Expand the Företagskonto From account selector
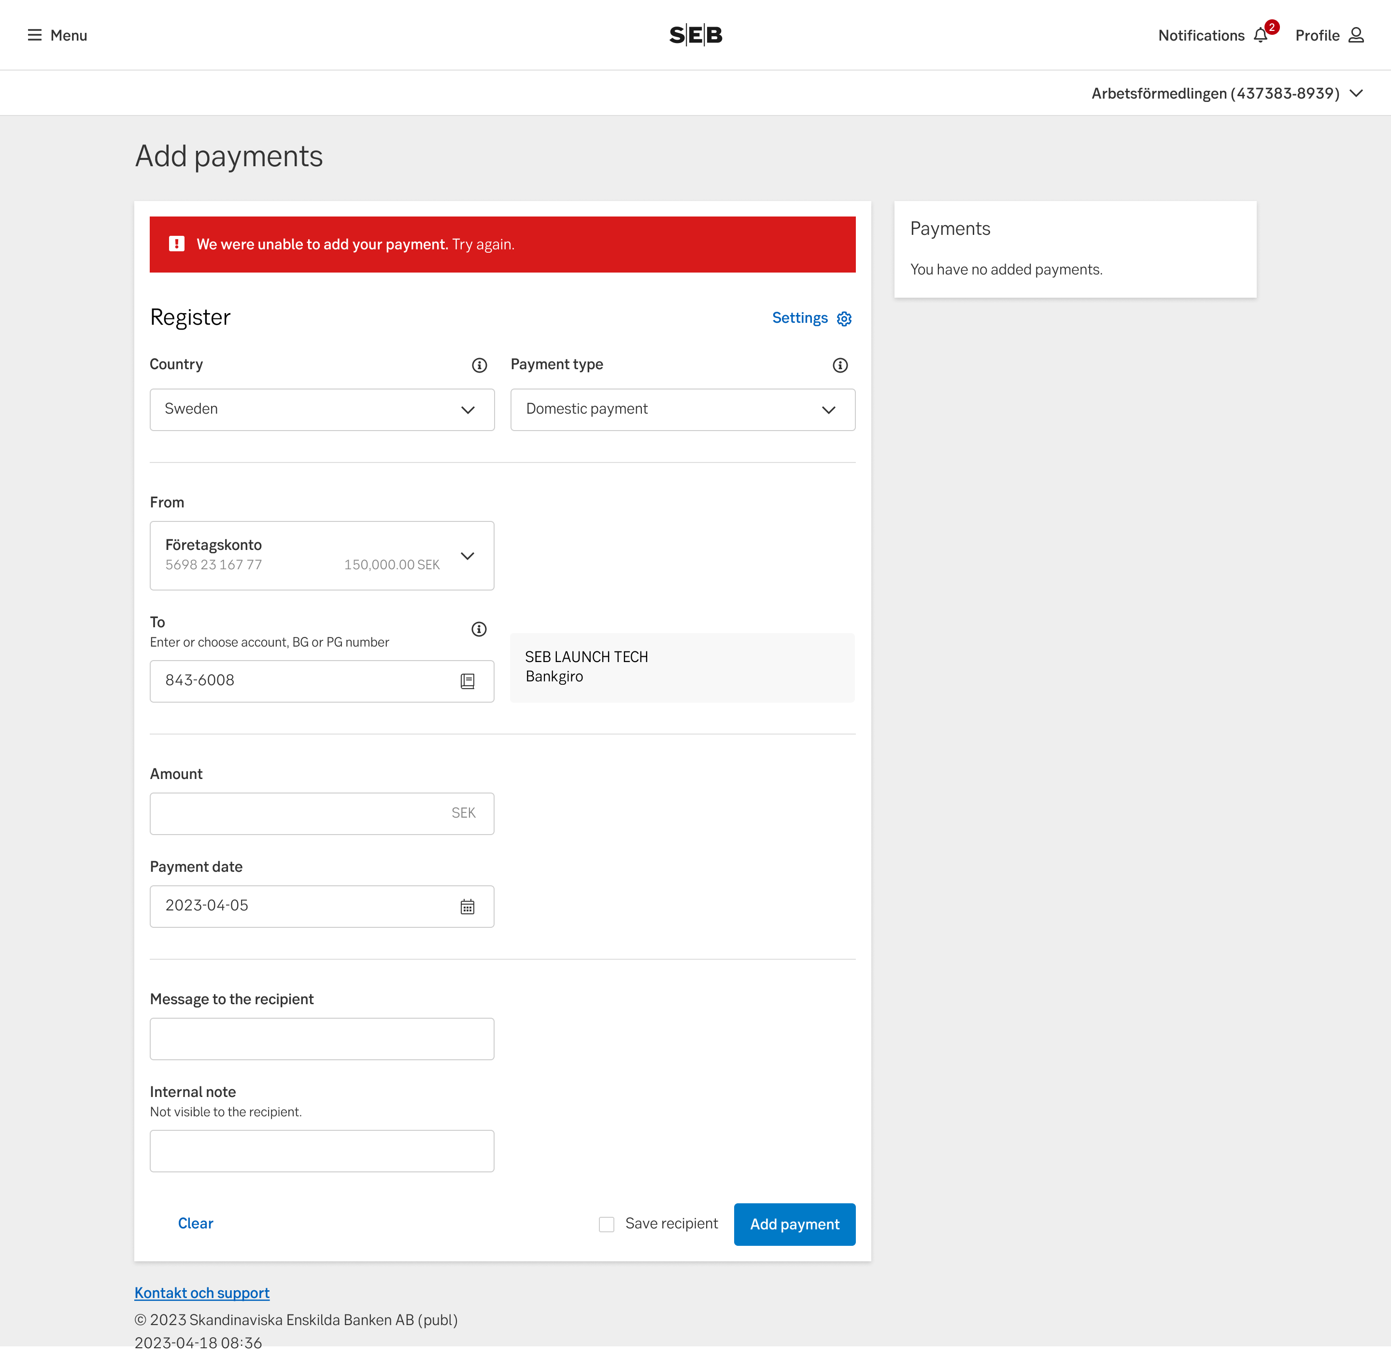Image resolution: width=1391 pixels, height=1356 pixels. [x=322, y=556]
